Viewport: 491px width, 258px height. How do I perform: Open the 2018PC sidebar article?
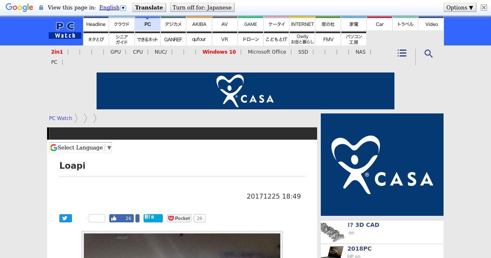(359, 249)
